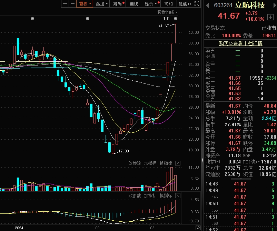Click stock code 603261

coord(223,5)
